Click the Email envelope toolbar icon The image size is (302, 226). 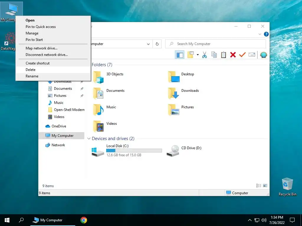point(252,55)
